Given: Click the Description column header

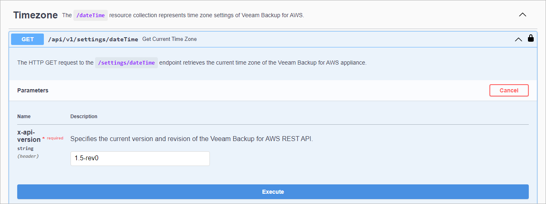Looking at the screenshot, I should point(84,117).
